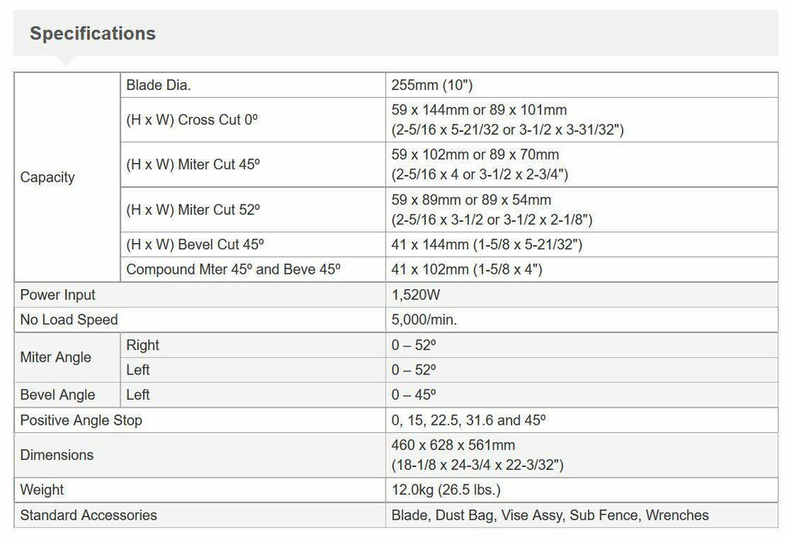787x540 pixels.
Task: Click the Blade Dia. label cell
Action: click(253, 85)
